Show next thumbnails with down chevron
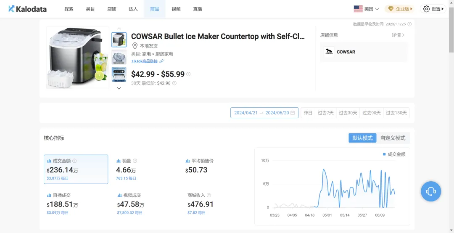 pyautogui.click(x=119, y=88)
